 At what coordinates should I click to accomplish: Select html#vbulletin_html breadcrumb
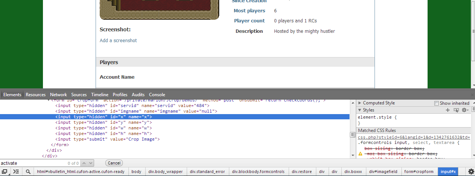81,172
